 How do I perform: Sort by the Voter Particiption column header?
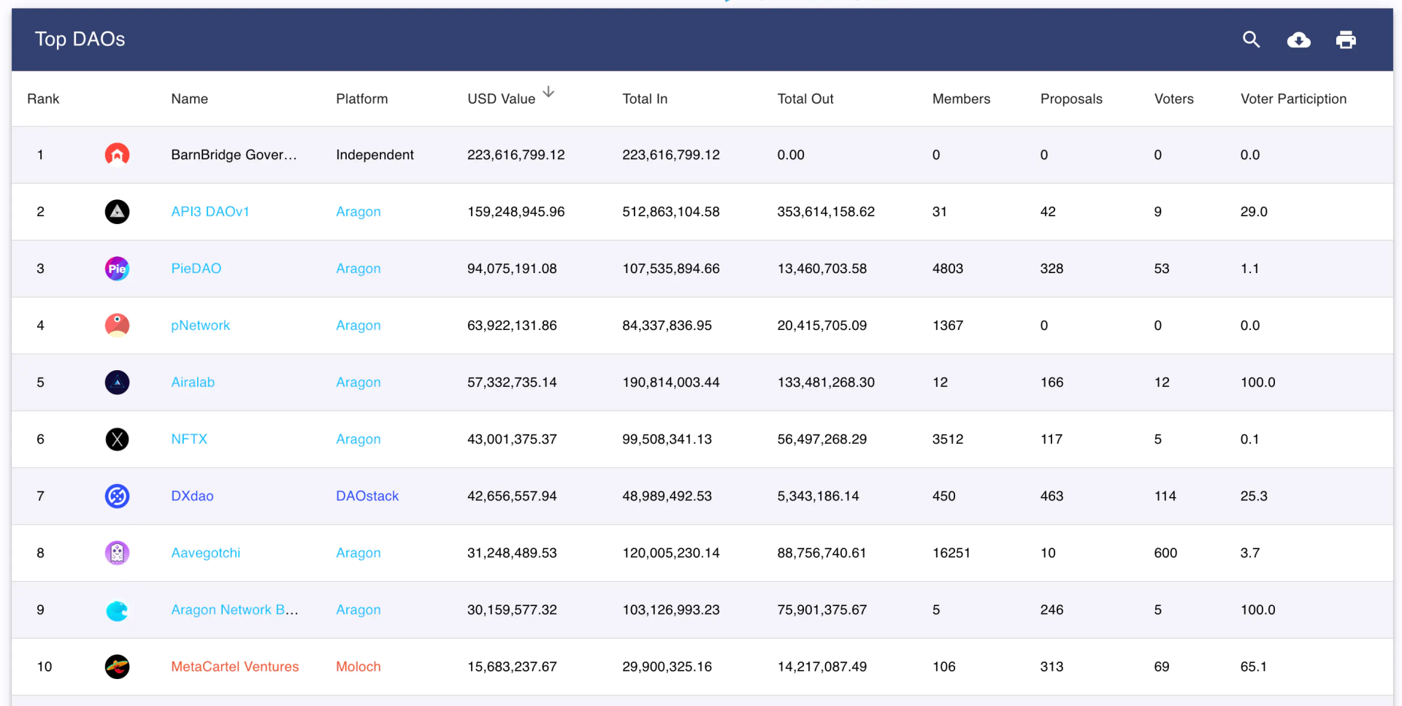(x=1293, y=99)
